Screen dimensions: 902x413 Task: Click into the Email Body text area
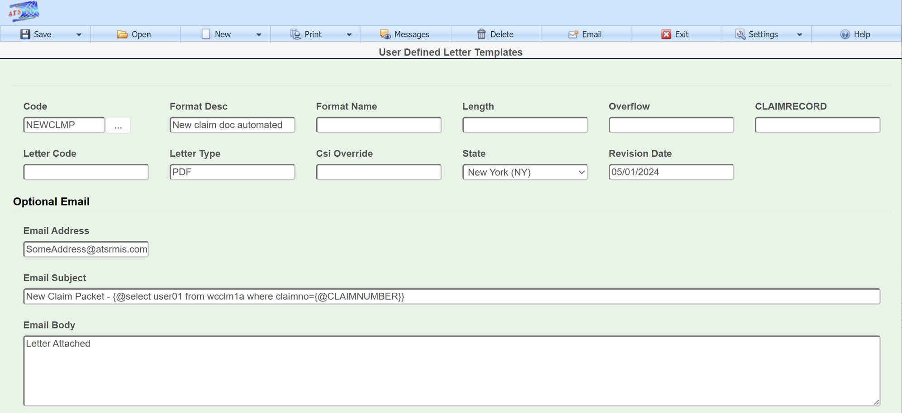tap(451, 371)
